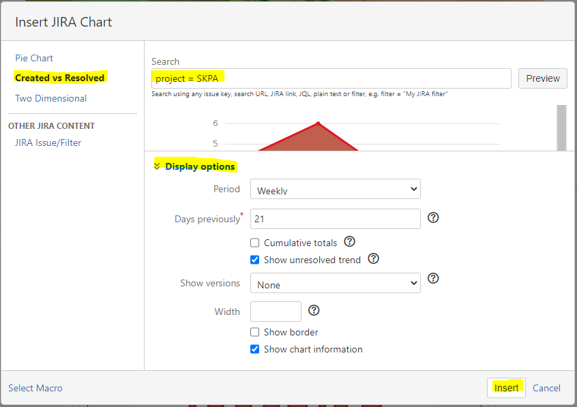
Task: Open JIRA Issue/Filter content option
Action: click(x=48, y=142)
